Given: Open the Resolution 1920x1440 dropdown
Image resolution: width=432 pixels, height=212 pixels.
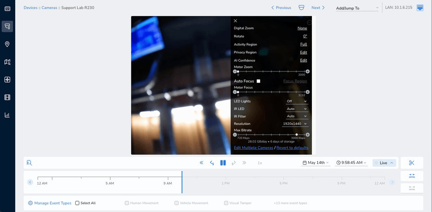Looking at the screenshot, I should (295, 124).
